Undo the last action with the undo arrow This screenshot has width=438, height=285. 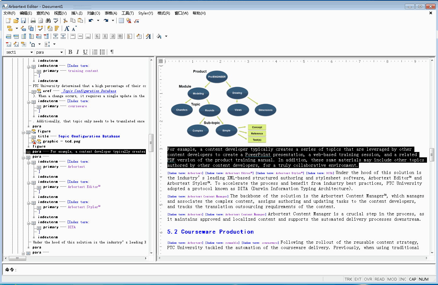coord(91,20)
